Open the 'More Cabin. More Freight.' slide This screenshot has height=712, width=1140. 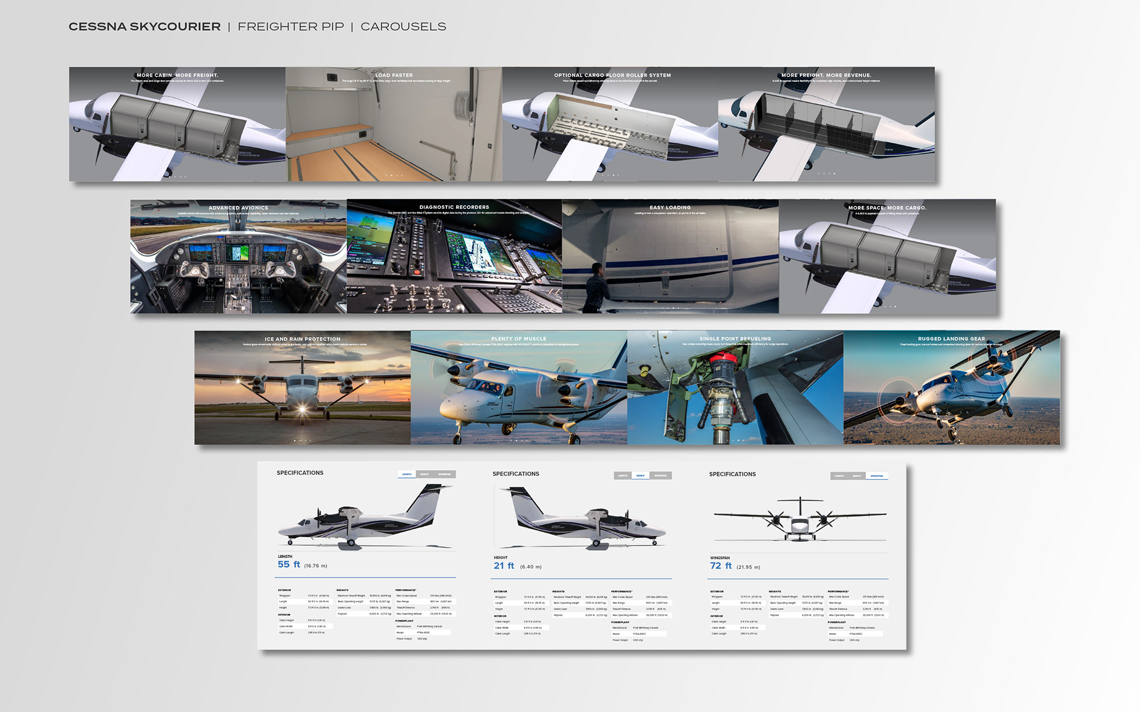[177, 124]
